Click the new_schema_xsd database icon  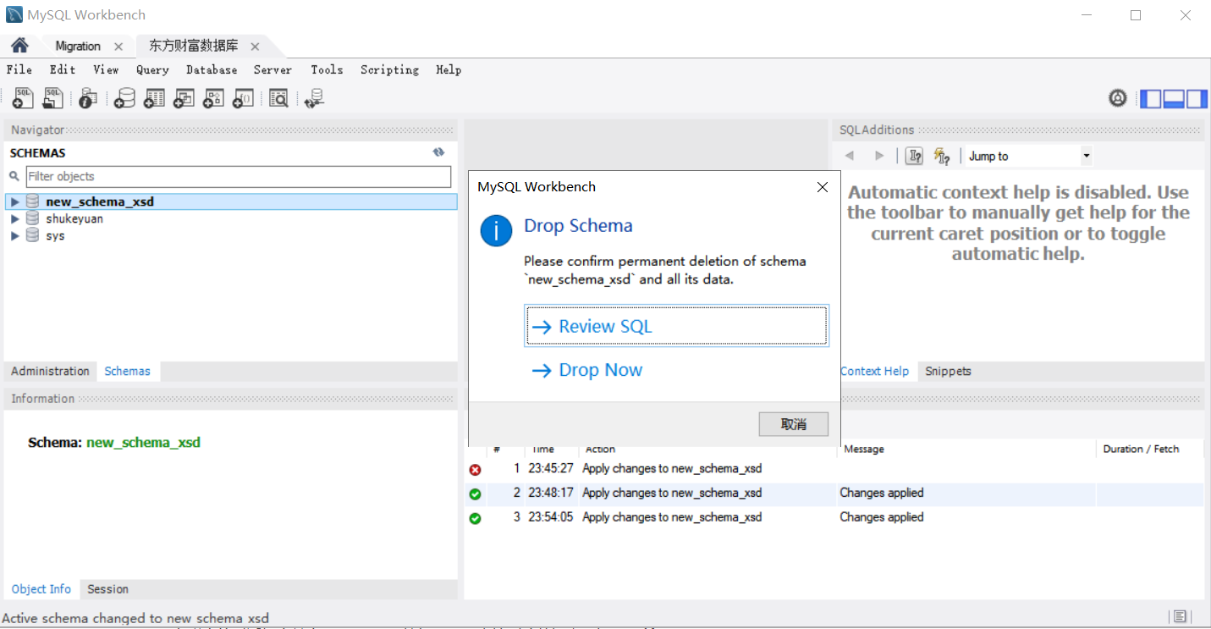tap(32, 201)
